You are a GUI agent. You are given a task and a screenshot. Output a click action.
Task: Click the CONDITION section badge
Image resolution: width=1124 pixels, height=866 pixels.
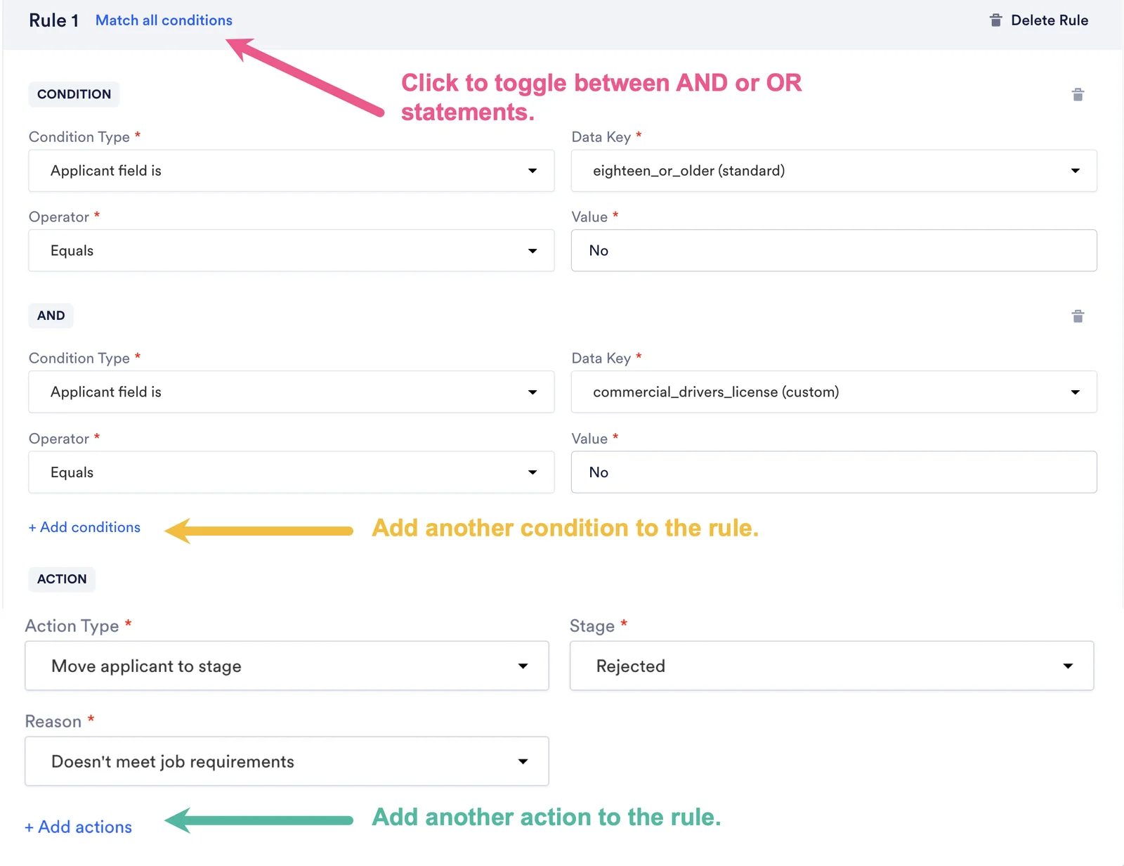click(x=74, y=94)
